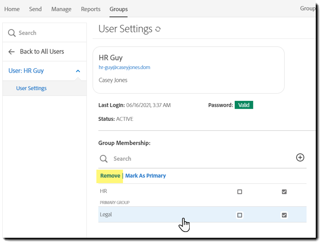Go to the Groups page
The width and height of the screenshot is (320, 242).
tap(118, 9)
